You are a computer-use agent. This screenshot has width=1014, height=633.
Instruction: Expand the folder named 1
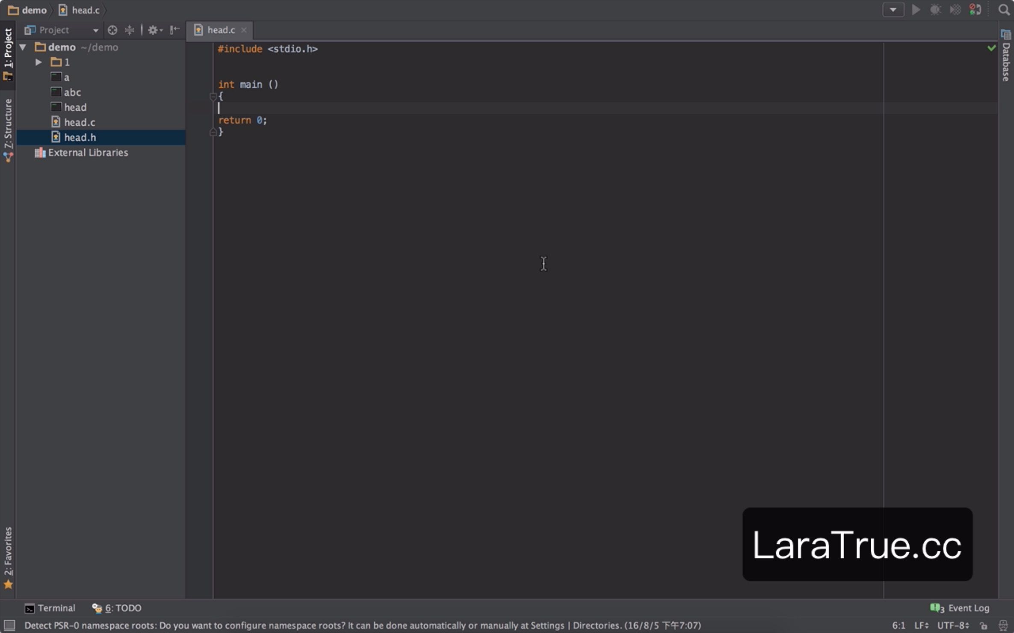[38, 62]
